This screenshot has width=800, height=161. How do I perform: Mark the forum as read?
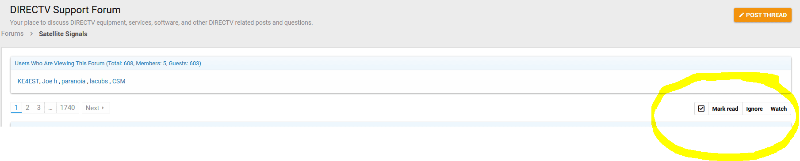pos(725,109)
